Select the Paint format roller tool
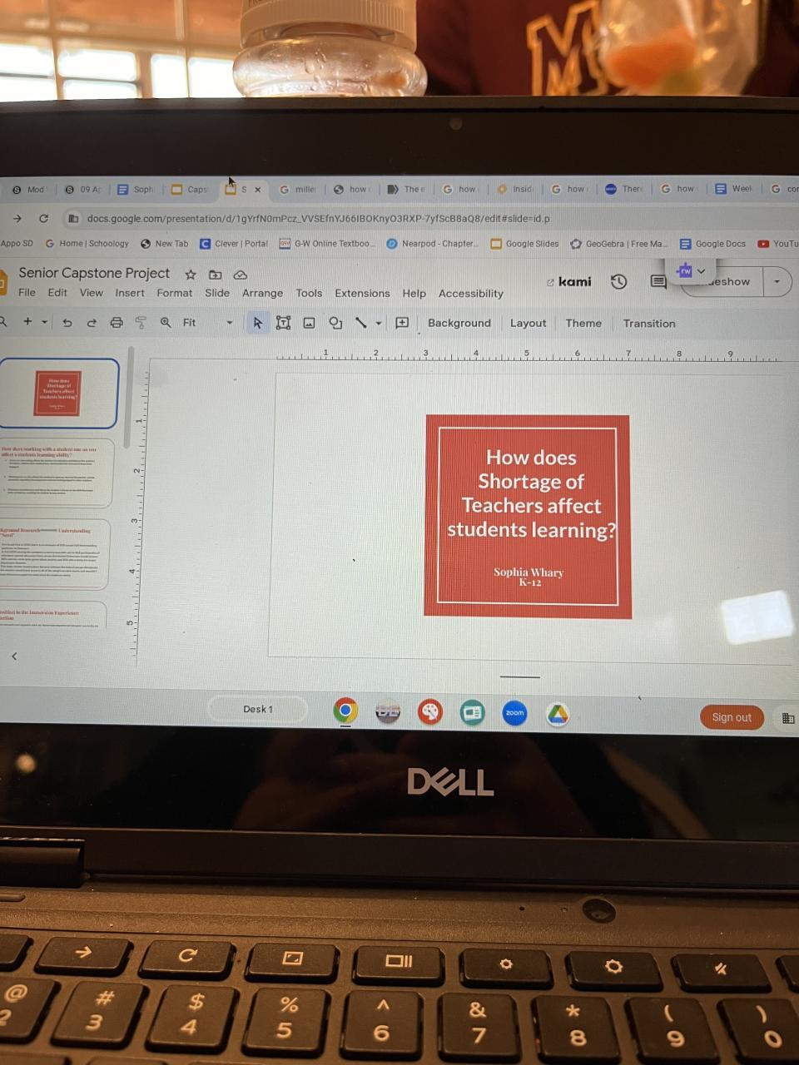The width and height of the screenshot is (799, 1065). (x=140, y=322)
